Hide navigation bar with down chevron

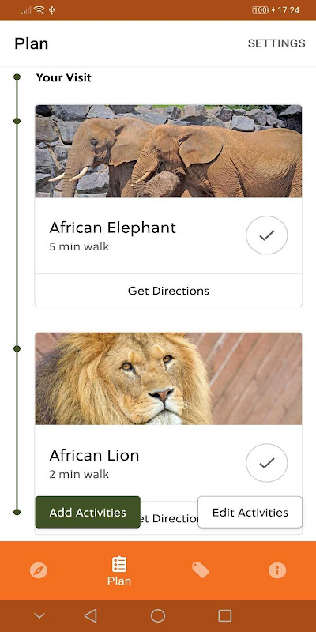pos(39,615)
